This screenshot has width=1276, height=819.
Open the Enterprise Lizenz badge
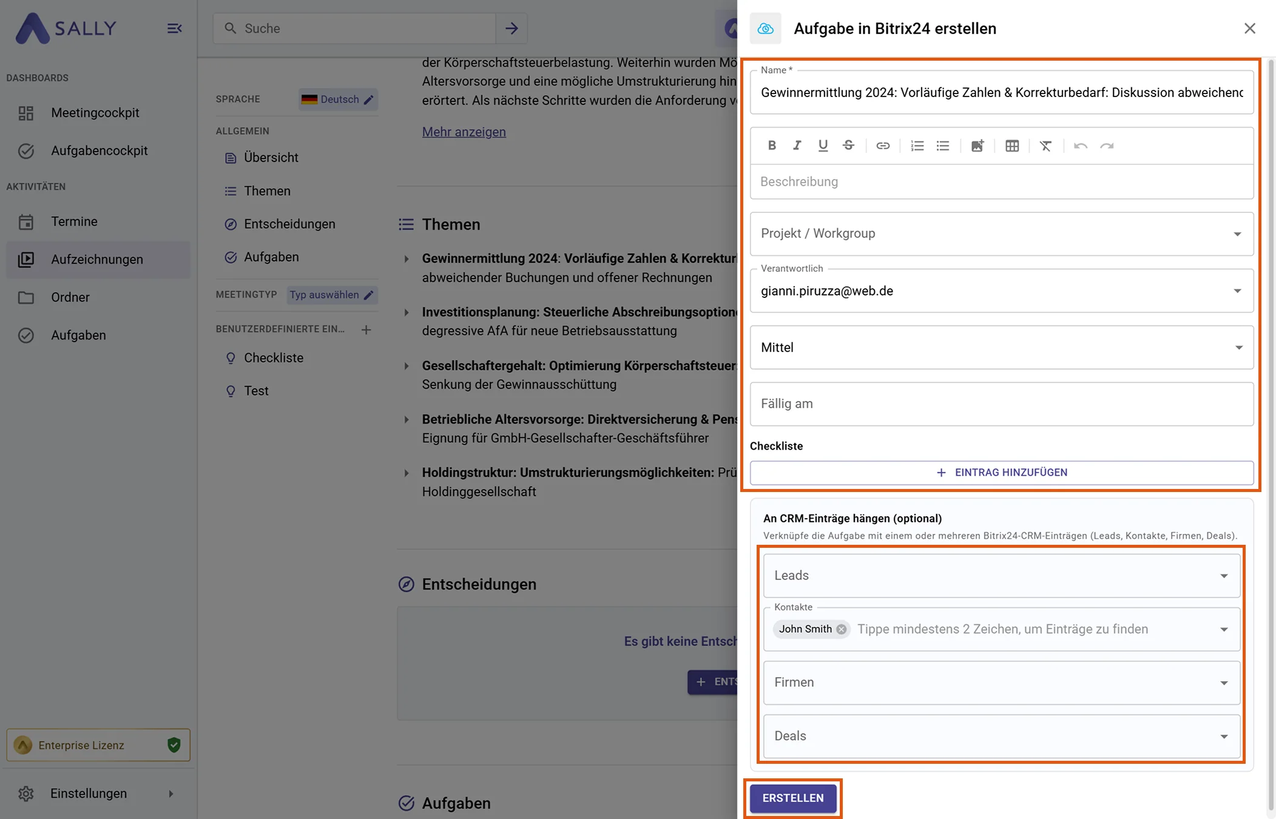tap(98, 745)
